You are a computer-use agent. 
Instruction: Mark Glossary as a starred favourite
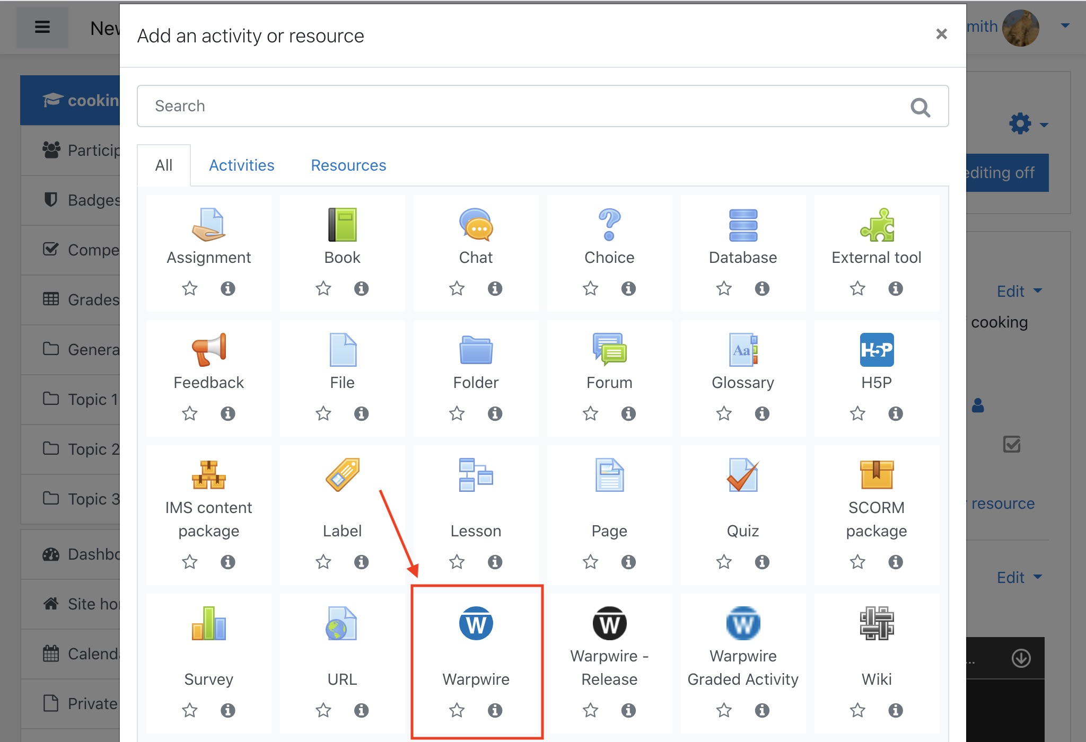(724, 413)
